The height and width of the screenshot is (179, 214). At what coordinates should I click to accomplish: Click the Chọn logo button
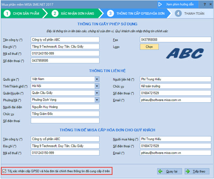coord(149,47)
